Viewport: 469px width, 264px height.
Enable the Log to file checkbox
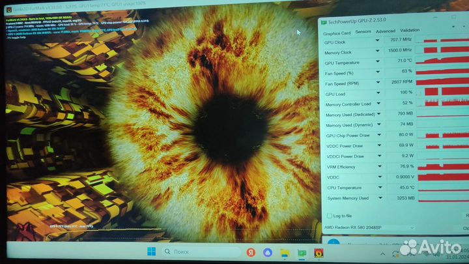[328, 215]
